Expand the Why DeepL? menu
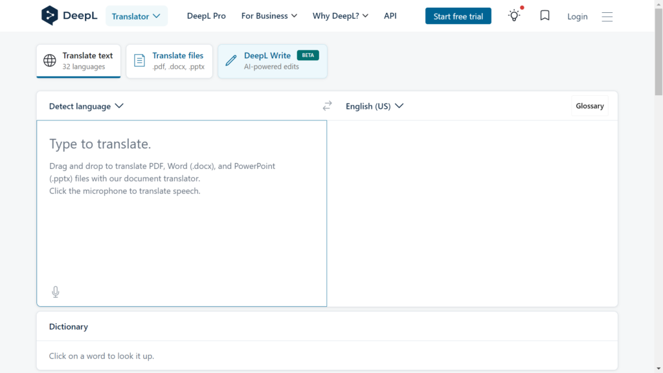 point(340,16)
